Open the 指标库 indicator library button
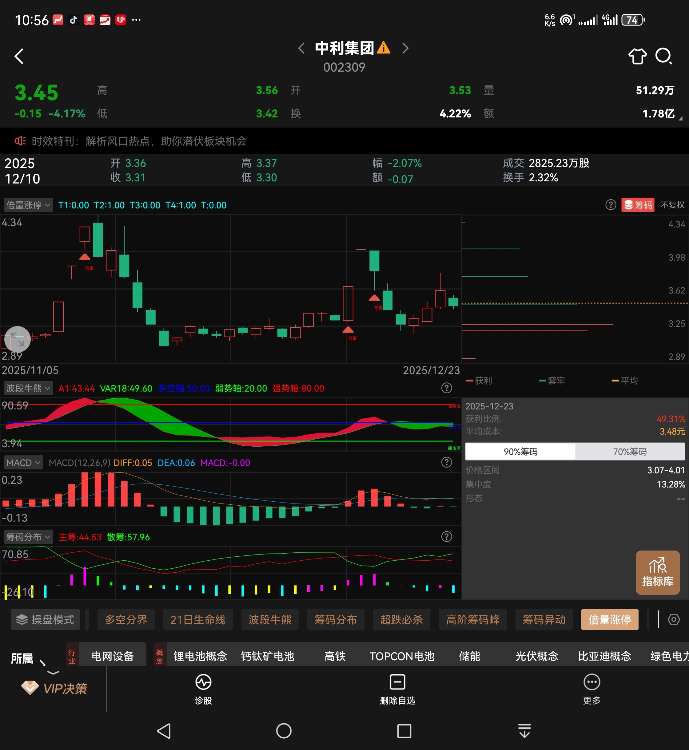 point(657,573)
